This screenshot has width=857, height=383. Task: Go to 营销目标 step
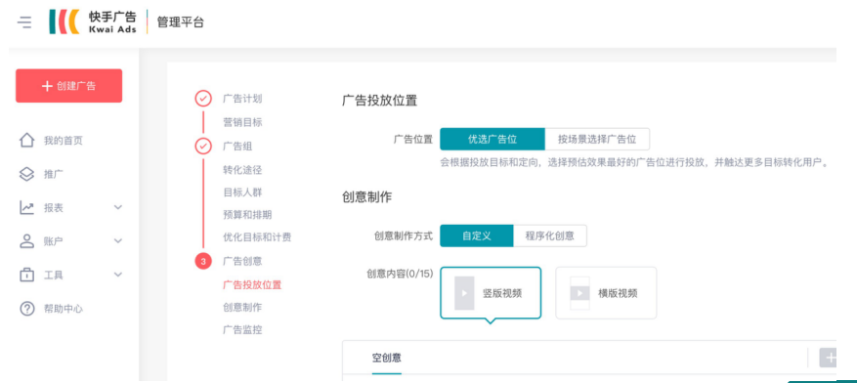242,122
